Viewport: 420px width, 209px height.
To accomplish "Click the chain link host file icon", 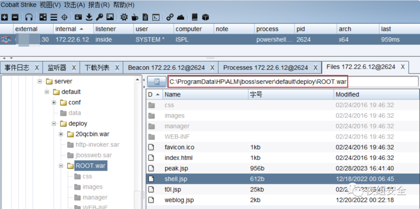I will [170, 17].
